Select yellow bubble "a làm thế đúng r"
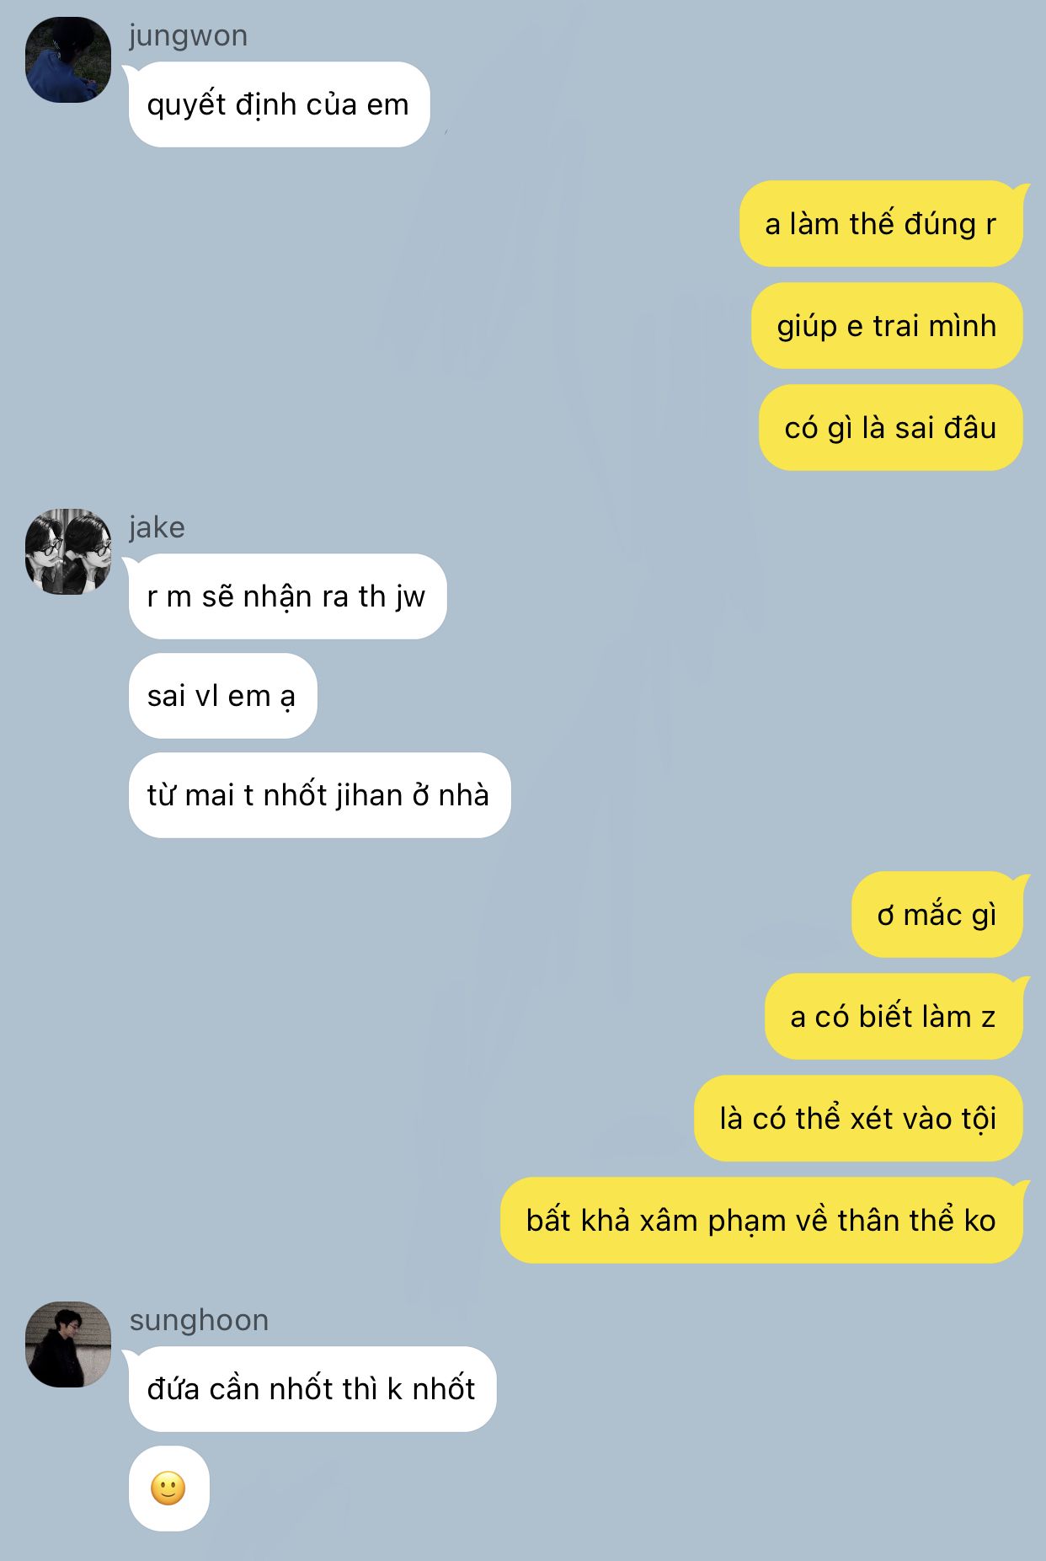Image resolution: width=1046 pixels, height=1561 pixels. click(881, 224)
